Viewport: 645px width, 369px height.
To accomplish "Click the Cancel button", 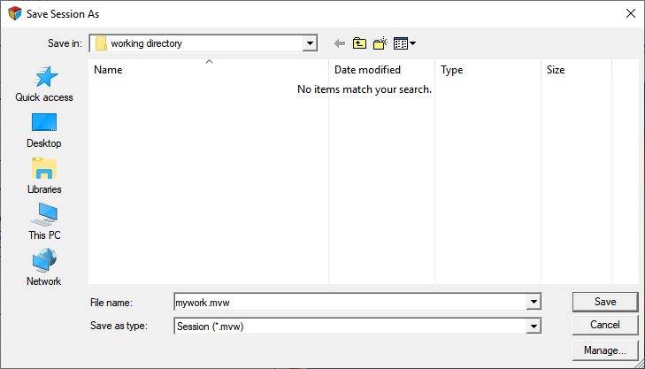I will pos(605,325).
